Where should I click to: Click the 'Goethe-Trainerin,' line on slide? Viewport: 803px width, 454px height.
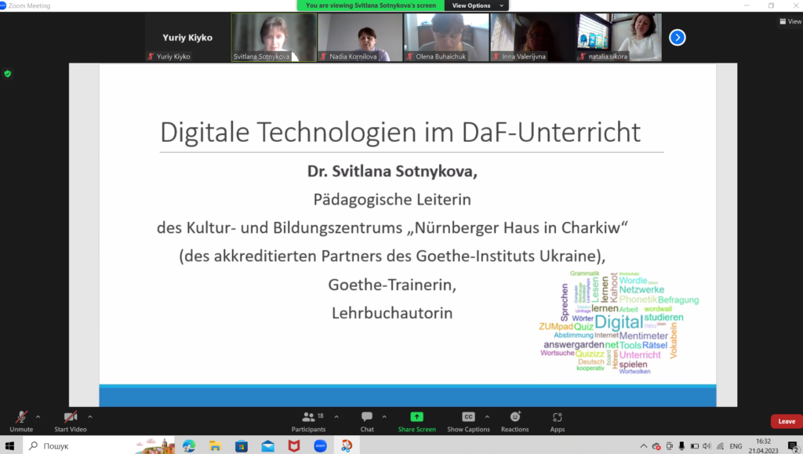click(392, 285)
